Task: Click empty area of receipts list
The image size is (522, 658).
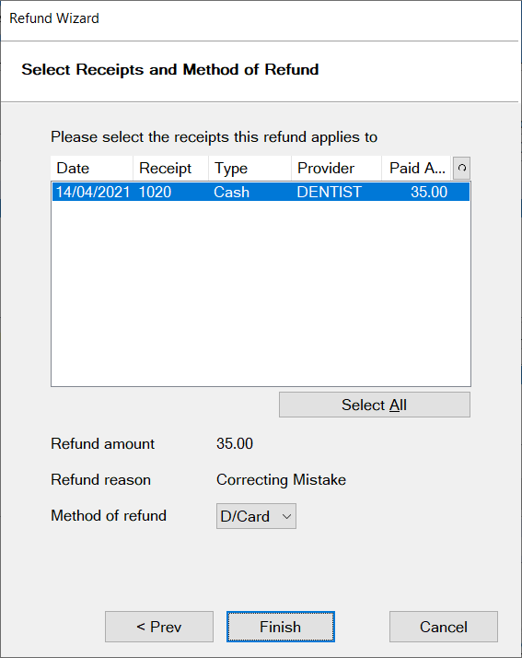Action: [x=261, y=294]
